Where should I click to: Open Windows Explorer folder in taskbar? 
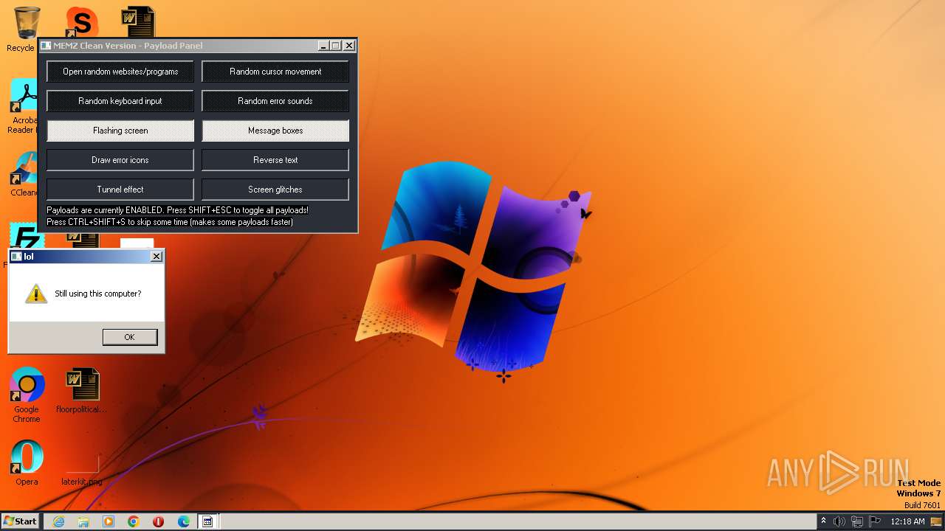click(x=83, y=521)
